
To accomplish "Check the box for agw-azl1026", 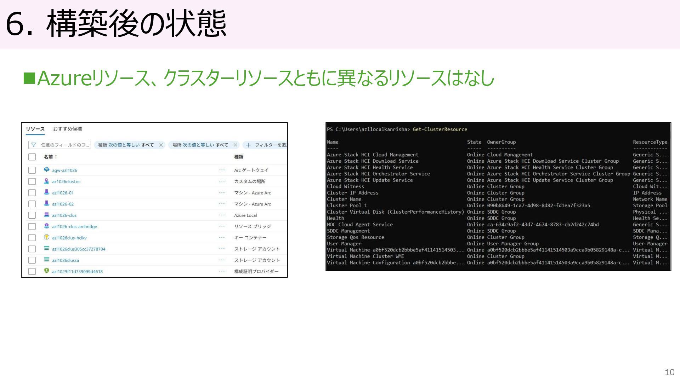I will [x=32, y=170].
